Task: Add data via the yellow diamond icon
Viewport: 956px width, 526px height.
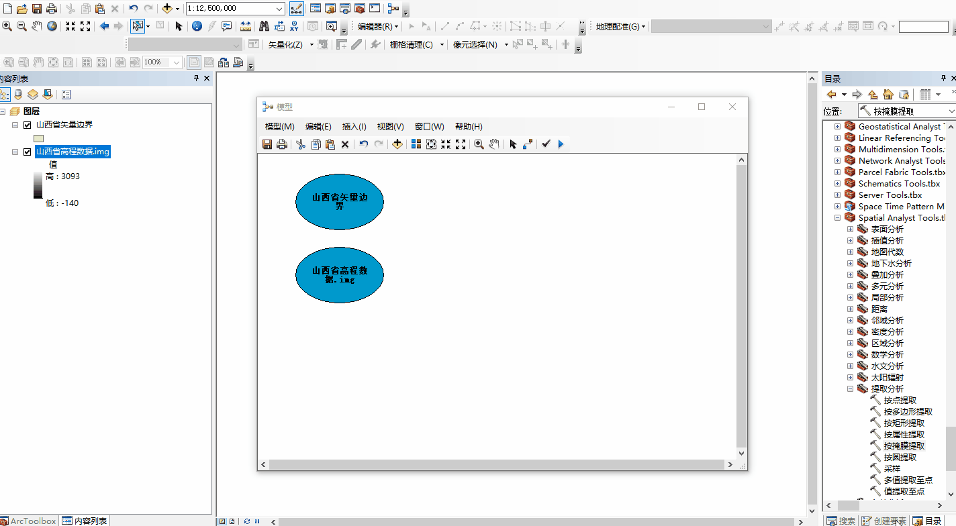Action: click(x=396, y=144)
